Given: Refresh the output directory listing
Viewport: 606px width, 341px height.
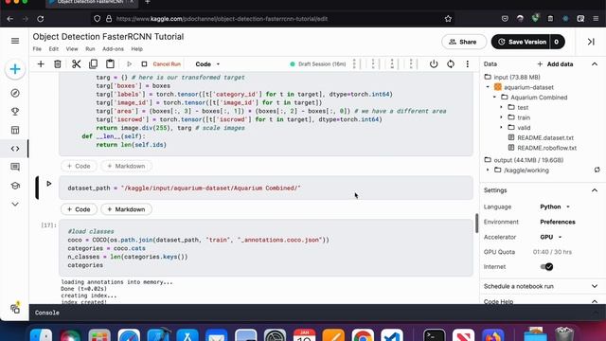Looking at the screenshot, I should tap(597, 170).
